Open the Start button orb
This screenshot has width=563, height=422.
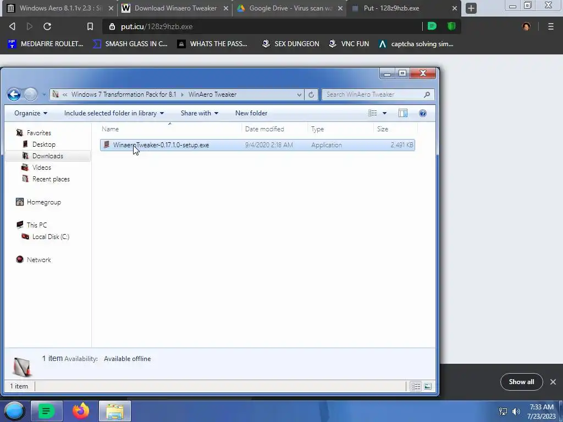(x=14, y=411)
